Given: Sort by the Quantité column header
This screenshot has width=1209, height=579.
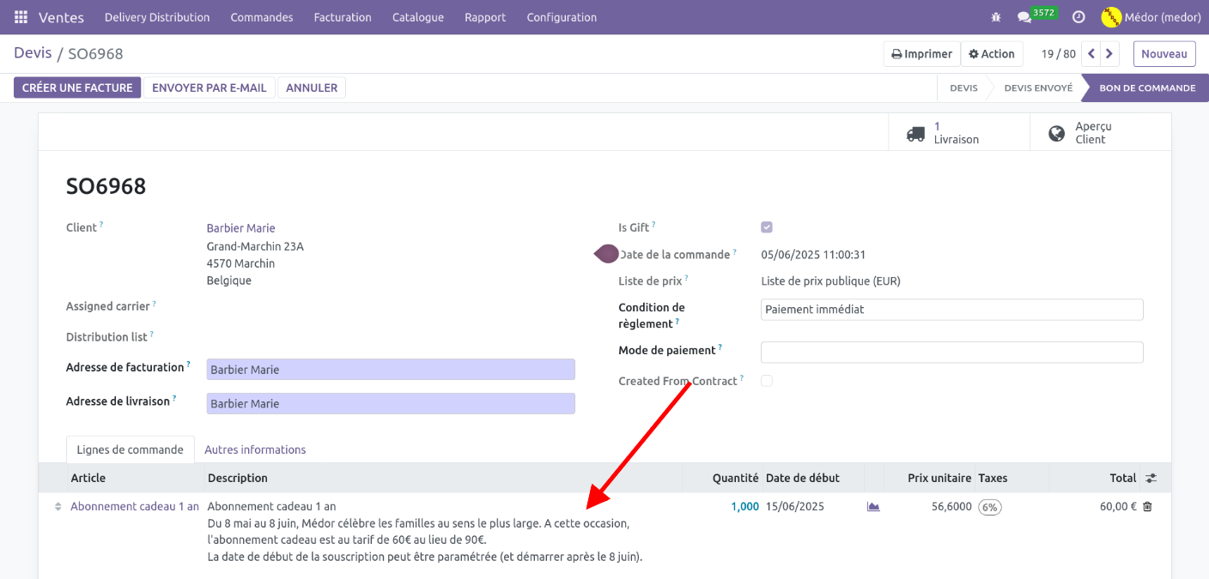Looking at the screenshot, I should [x=735, y=479].
